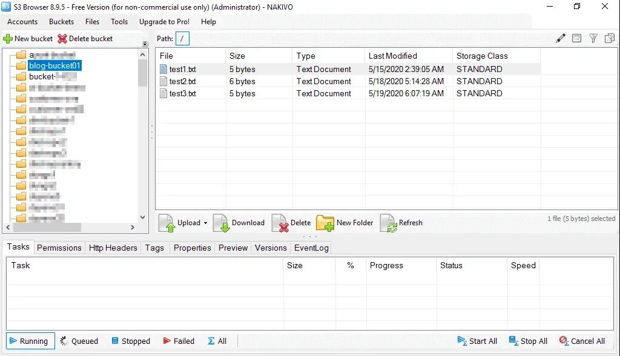Click the square view icon beside the pencil
The width and height of the screenshot is (620, 356).
pos(577,38)
